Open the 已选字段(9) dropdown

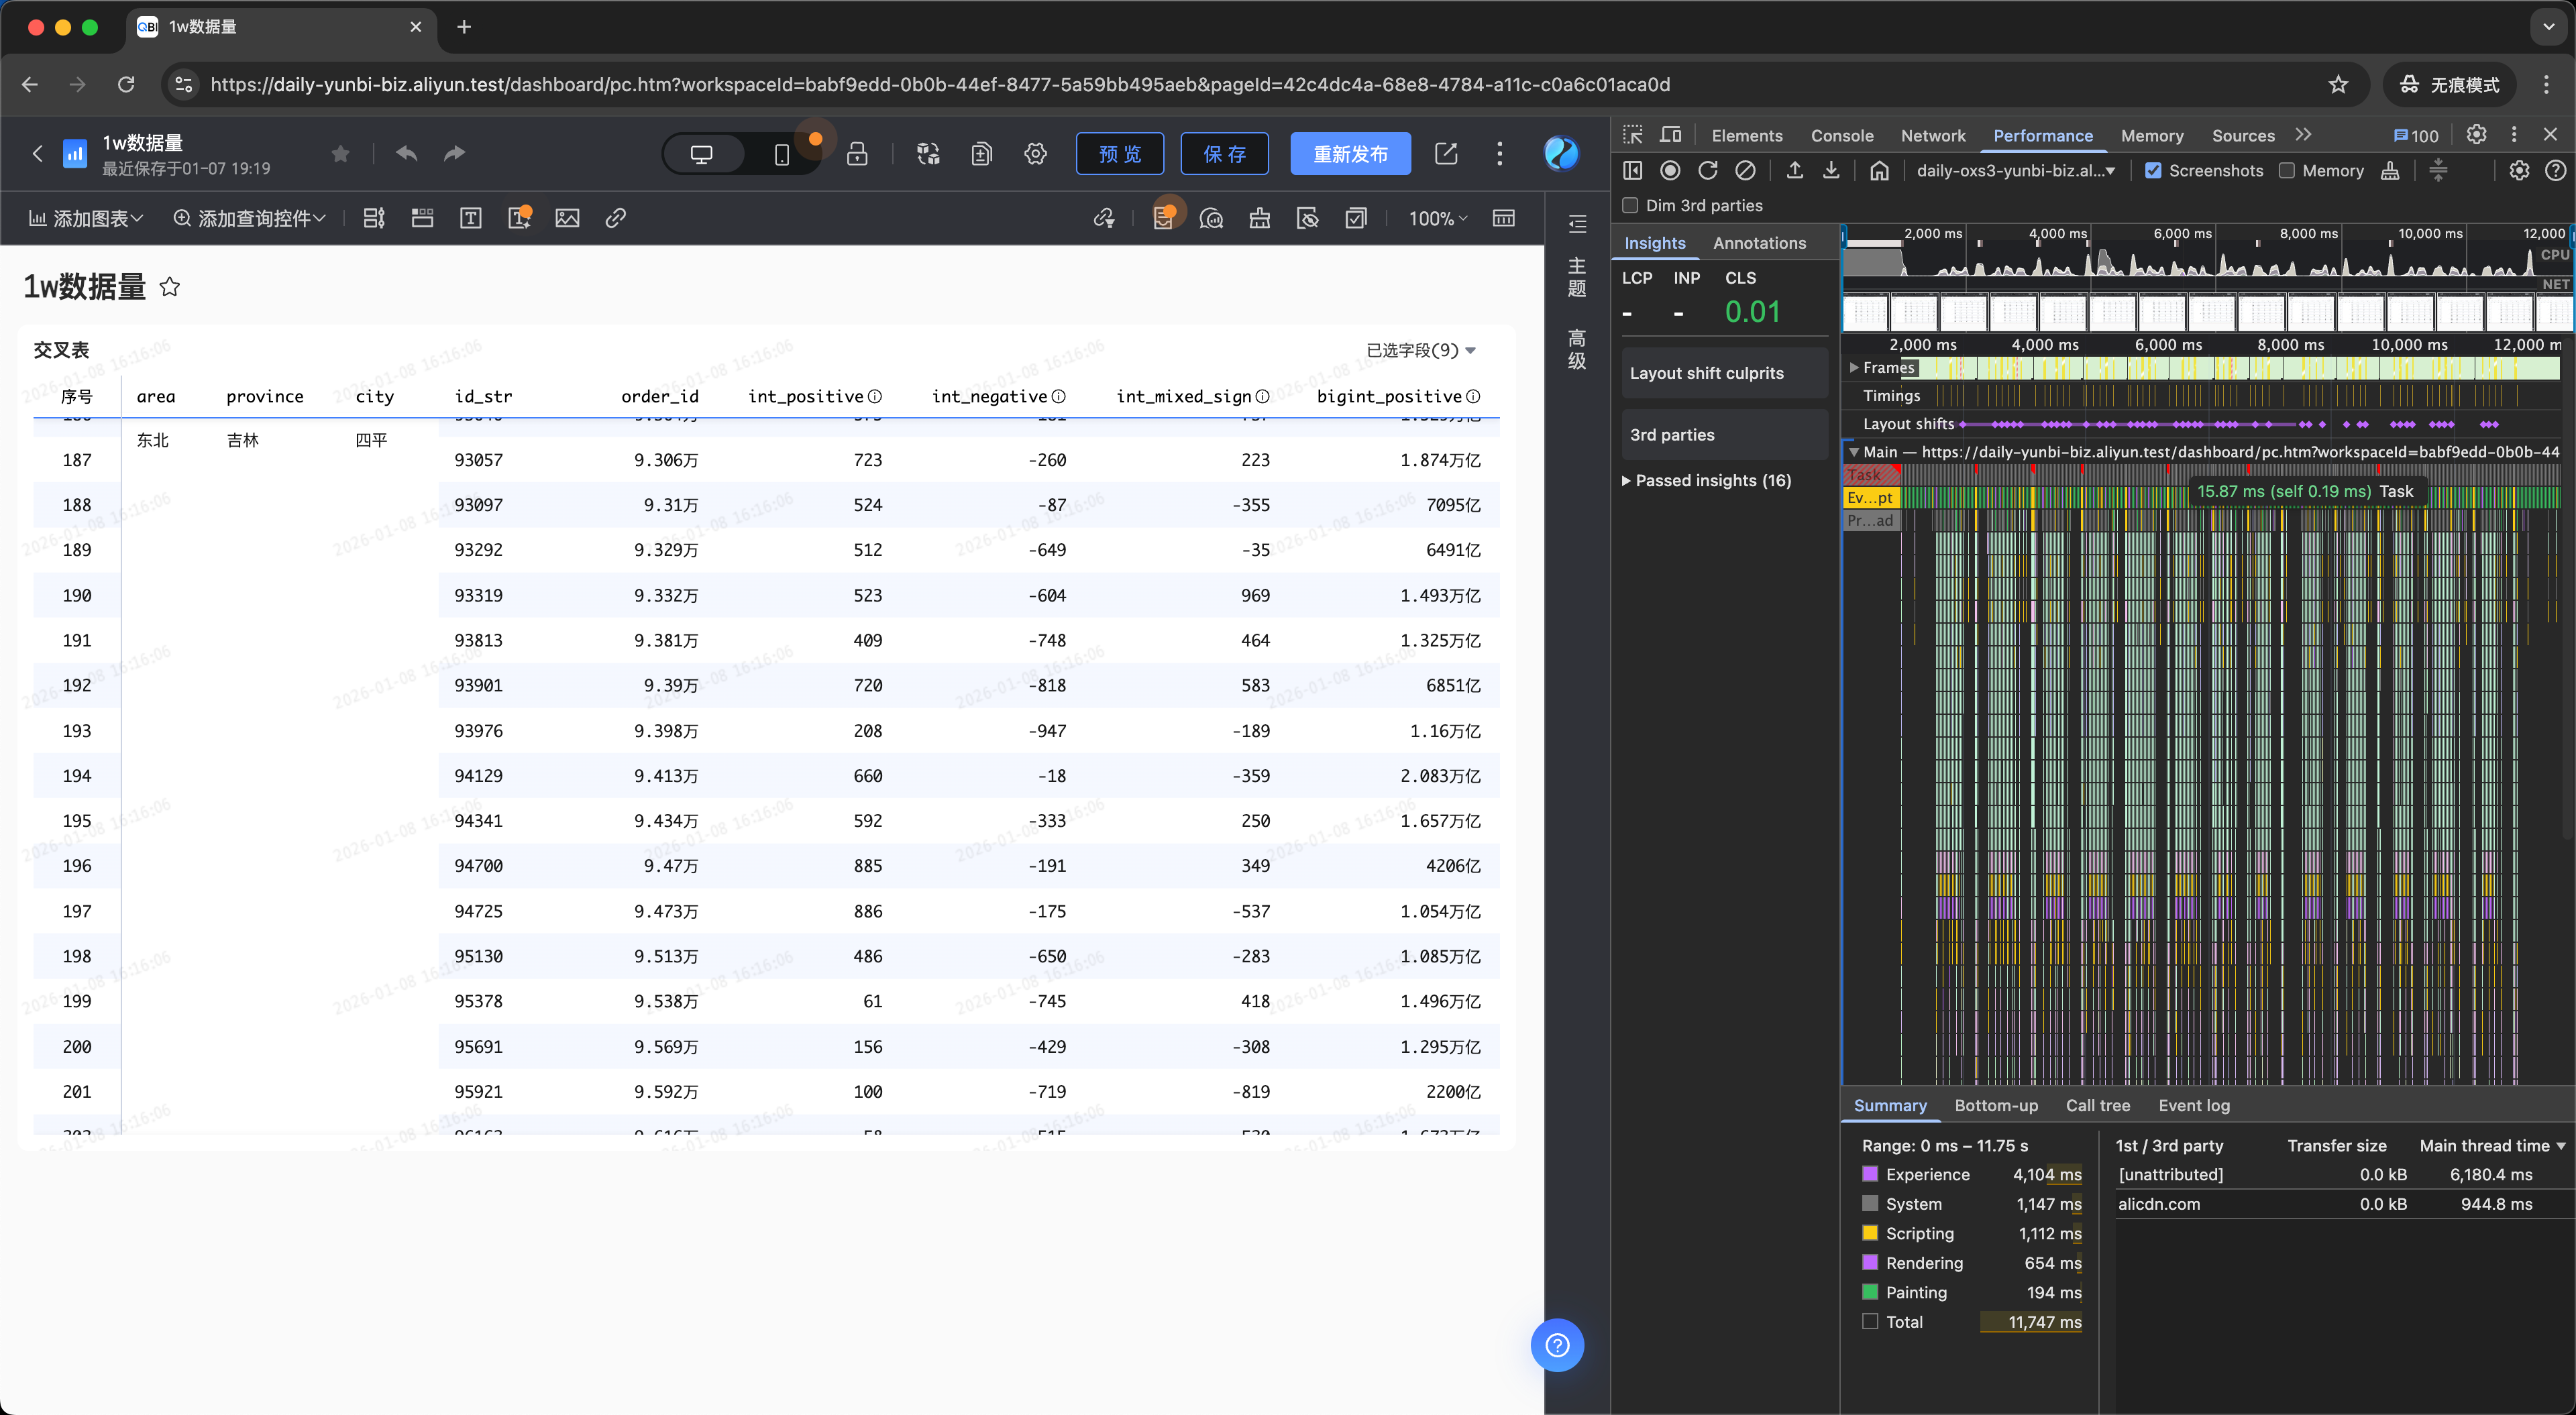(x=1421, y=350)
